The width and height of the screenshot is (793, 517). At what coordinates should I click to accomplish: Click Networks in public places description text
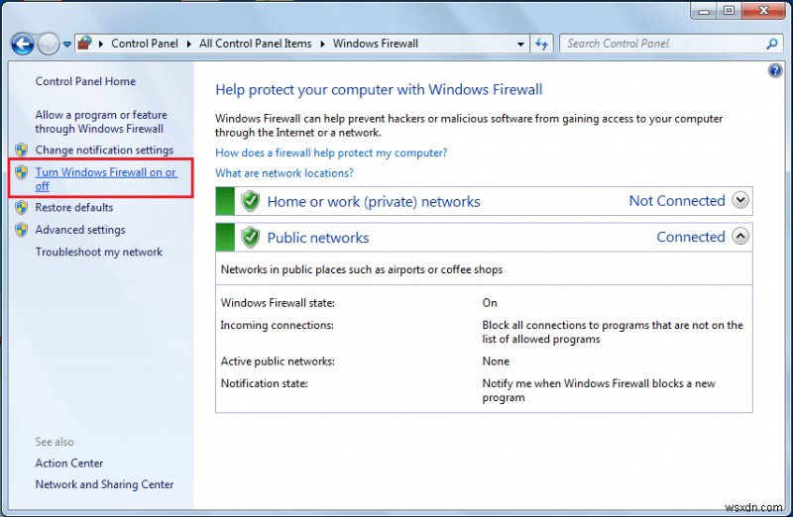click(x=362, y=269)
